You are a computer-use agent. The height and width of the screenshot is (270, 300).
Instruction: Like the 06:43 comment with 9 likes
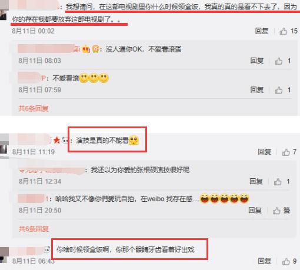coord(286,261)
